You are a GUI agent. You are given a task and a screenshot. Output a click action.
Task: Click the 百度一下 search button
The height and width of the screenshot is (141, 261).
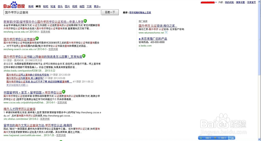tap(110, 12)
